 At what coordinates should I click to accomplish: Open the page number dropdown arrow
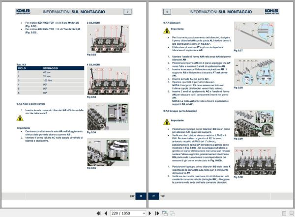[144, 213]
